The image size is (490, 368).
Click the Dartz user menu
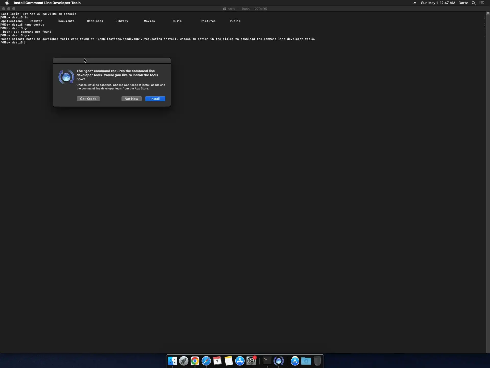[x=463, y=3]
